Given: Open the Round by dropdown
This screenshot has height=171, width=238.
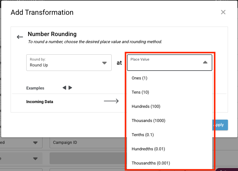Looking at the screenshot, I should [69, 63].
